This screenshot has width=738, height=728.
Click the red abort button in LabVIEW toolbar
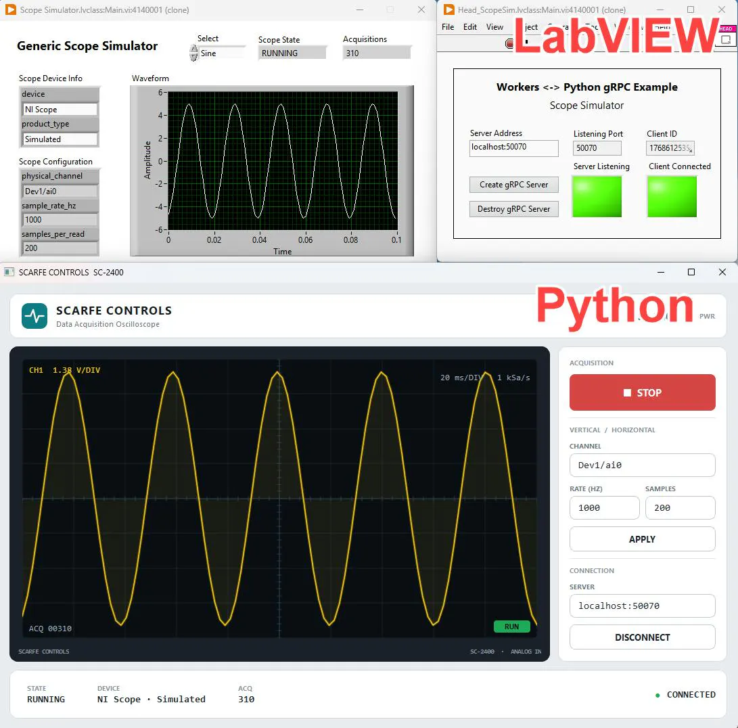(509, 43)
